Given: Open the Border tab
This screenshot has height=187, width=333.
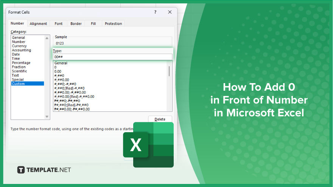Looking at the screenshot, I should (76, 23).
